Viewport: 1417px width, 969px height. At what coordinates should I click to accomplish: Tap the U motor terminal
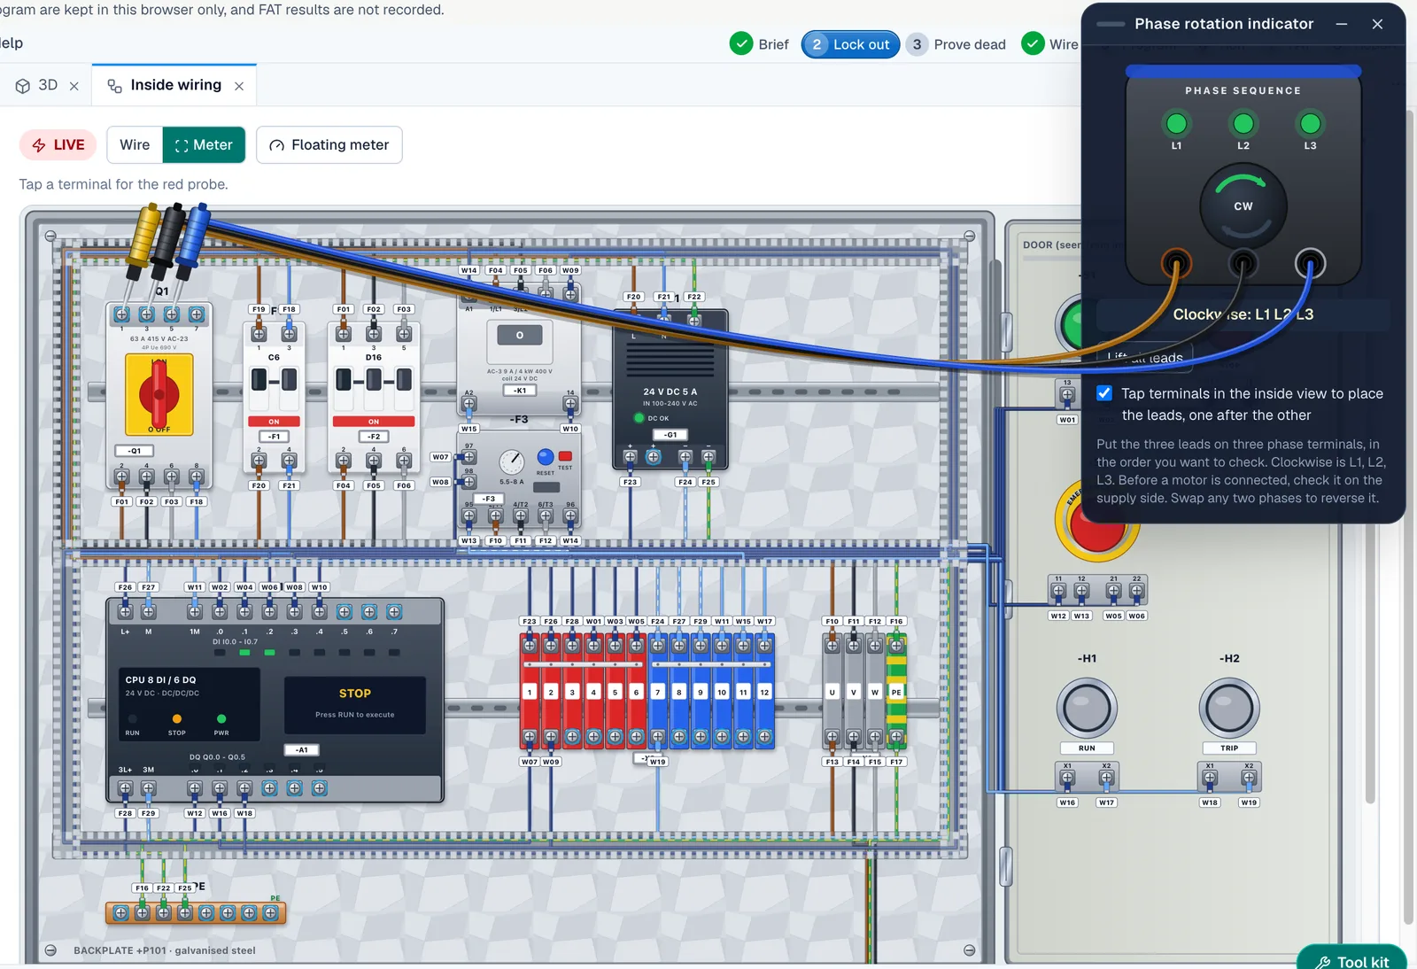coord(832,692)
